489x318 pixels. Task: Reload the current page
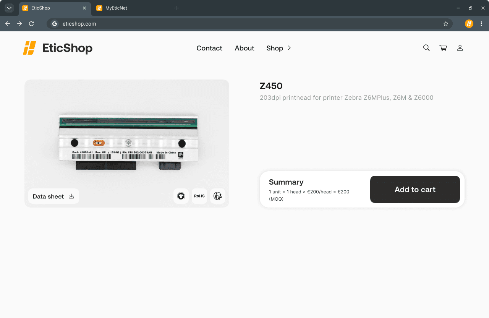31,24
